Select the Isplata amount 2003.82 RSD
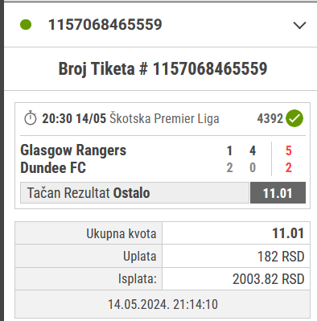This screenshot has width=317, height=321. pos(269,279)
